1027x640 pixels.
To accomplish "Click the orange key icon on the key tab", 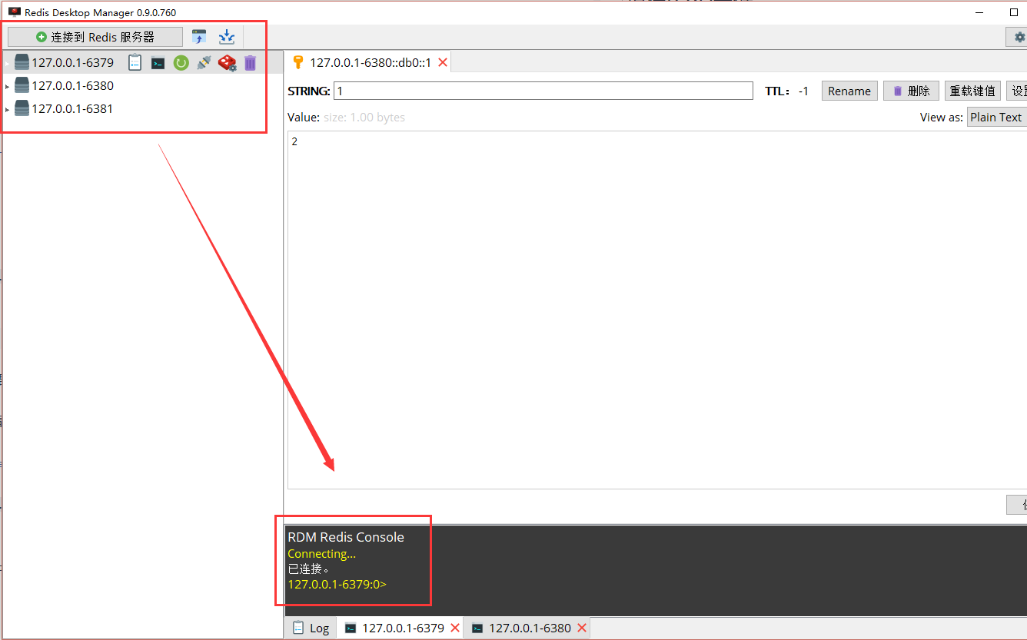I will pyautogui.click(x=298, y=63).
